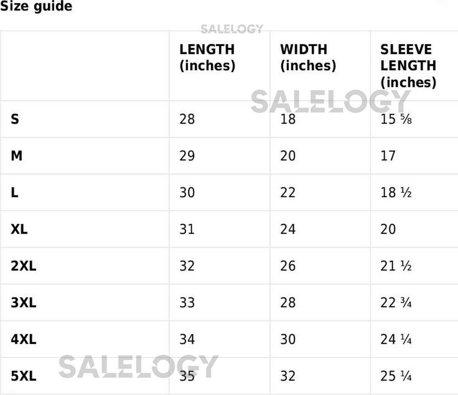The height and width of the screenshot is (395, 458).
Task: Select the S size row label
Action: point(15,119)
